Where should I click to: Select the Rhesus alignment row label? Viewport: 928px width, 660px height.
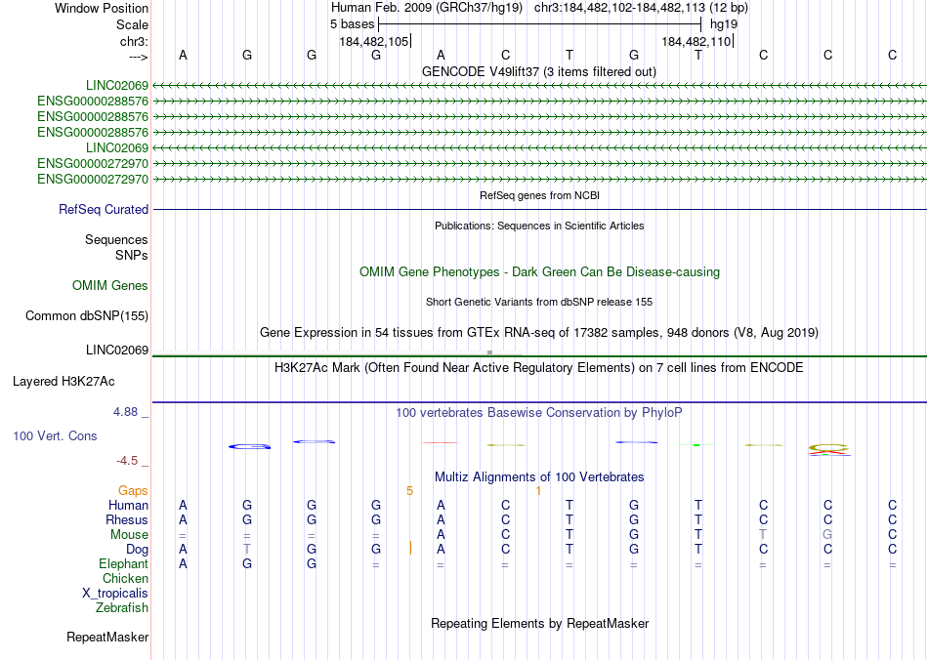tap(127, 519)
